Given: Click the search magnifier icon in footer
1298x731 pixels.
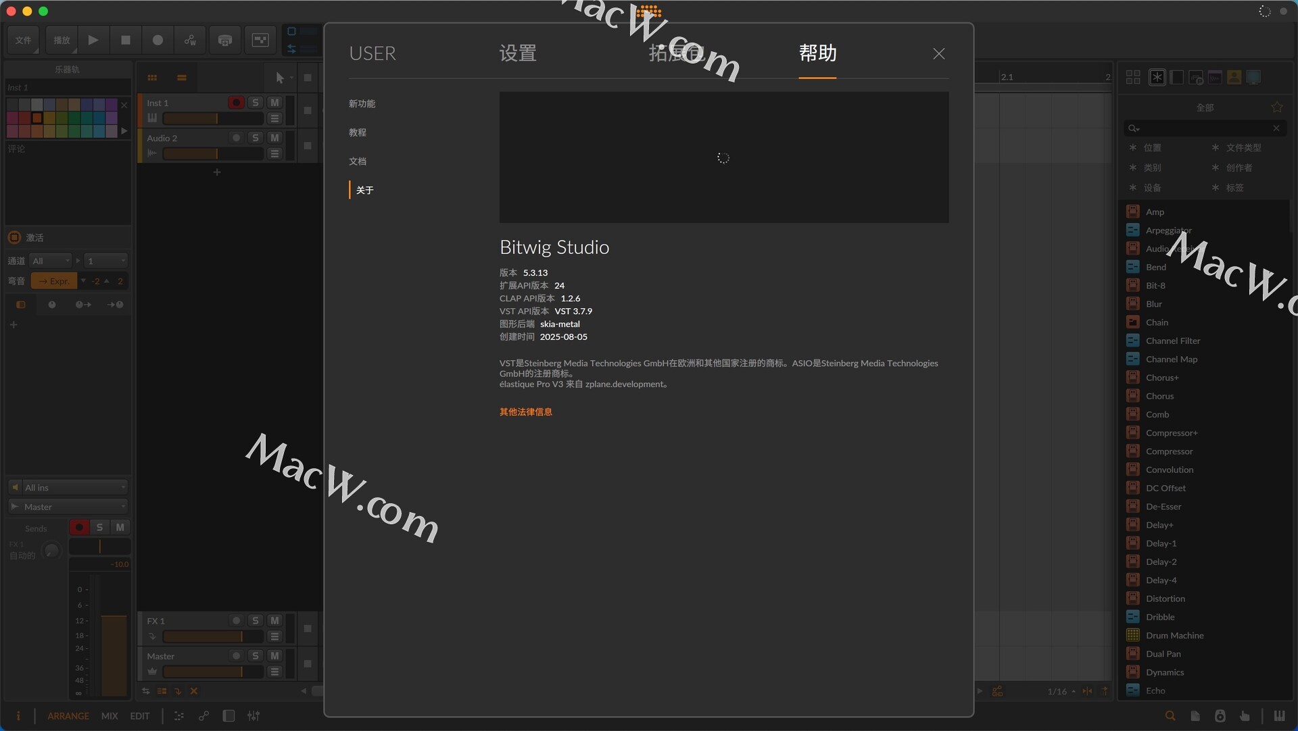Looking at the screenshot, I should pyautogui.click(x=1170, y=715).
